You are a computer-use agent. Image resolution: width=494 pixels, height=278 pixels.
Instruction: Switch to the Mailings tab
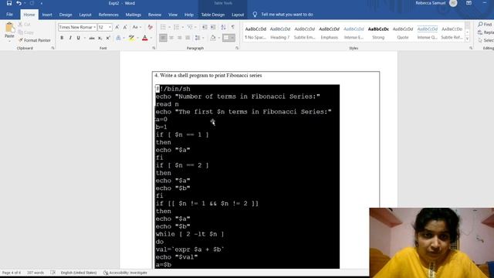click(134, 15)
